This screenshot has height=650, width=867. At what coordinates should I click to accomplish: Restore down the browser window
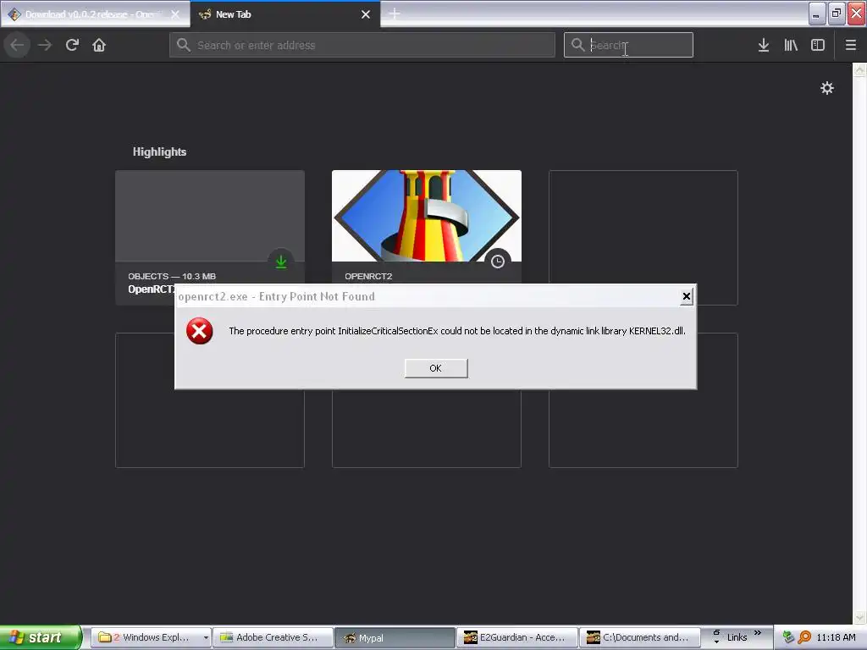[836, 14]
